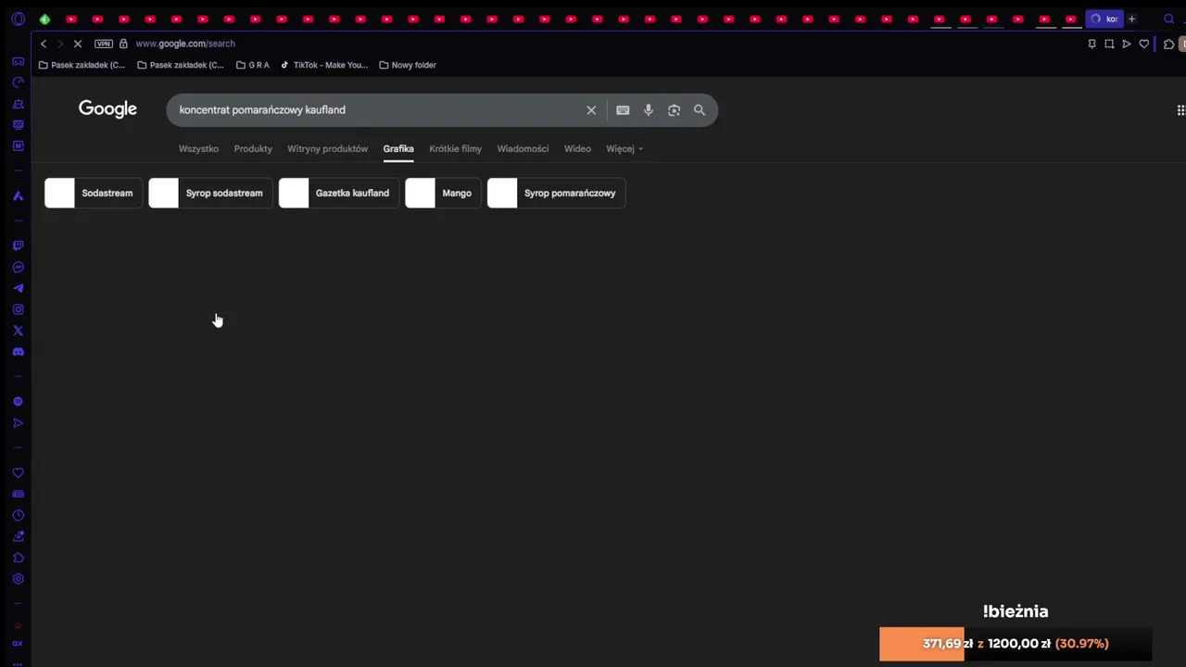Open Krótkie filmy tab
This screenshot has height=667, width=1186.
455,148
